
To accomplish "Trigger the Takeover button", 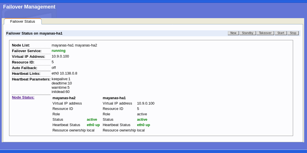I will pos(265,33).
